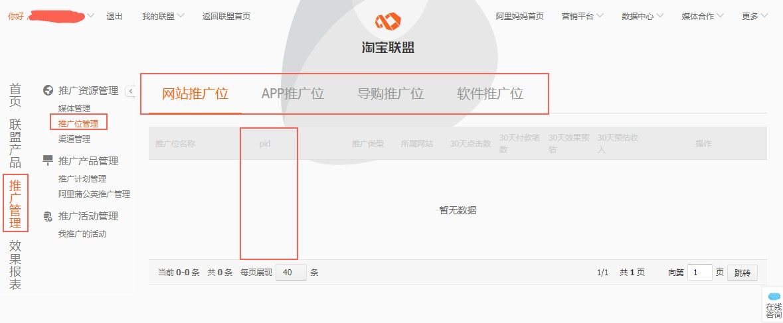Open the 媒体合作 dropdown menu
Viewport: 783px width, 323px height.
coord(702,16)
